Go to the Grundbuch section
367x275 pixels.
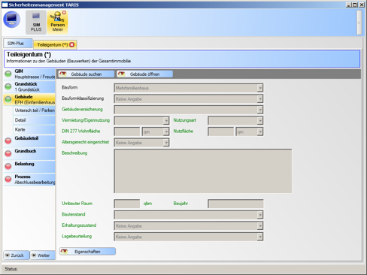(x=29, y=154)
